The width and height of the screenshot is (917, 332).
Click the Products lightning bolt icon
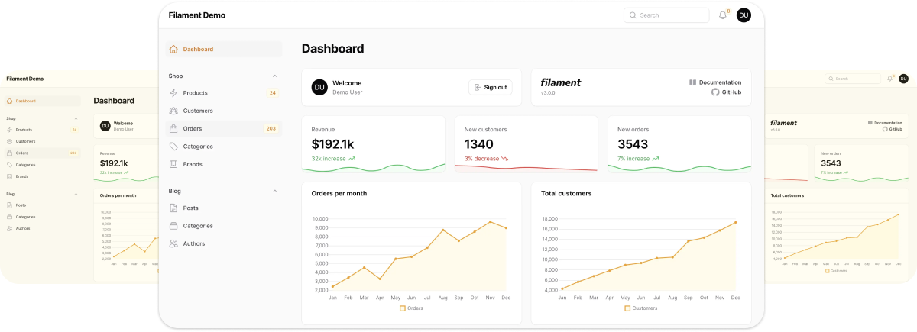[x=173, y=93]
